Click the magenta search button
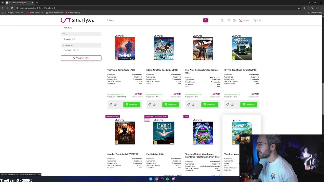The image size is (324, 182). pos(206,20)
